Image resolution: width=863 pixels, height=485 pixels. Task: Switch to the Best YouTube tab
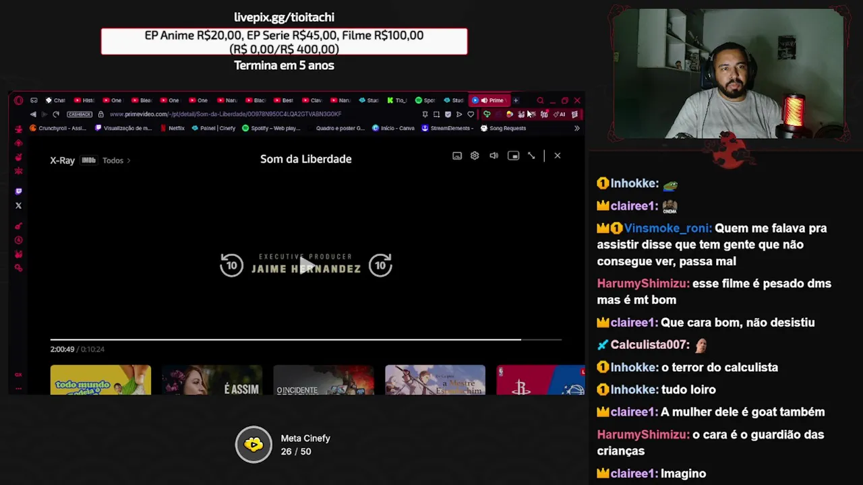(x=283, y=100)
